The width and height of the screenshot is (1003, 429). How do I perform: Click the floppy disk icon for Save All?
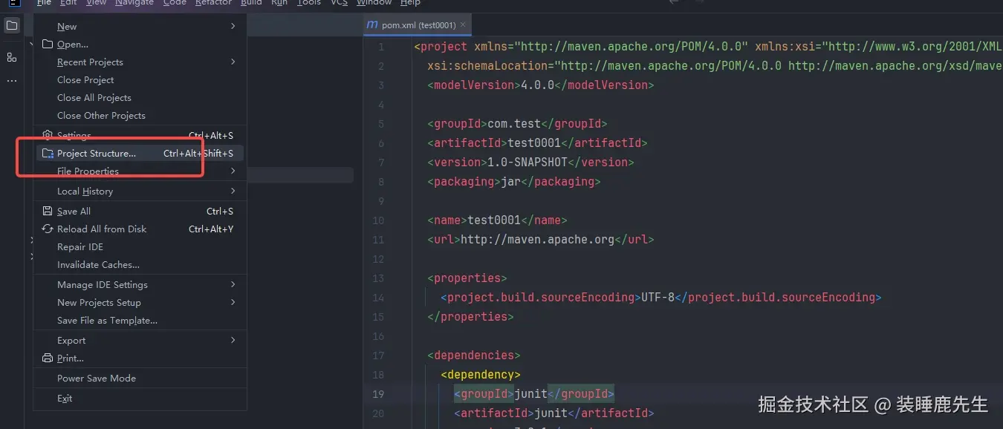(48, 212)
